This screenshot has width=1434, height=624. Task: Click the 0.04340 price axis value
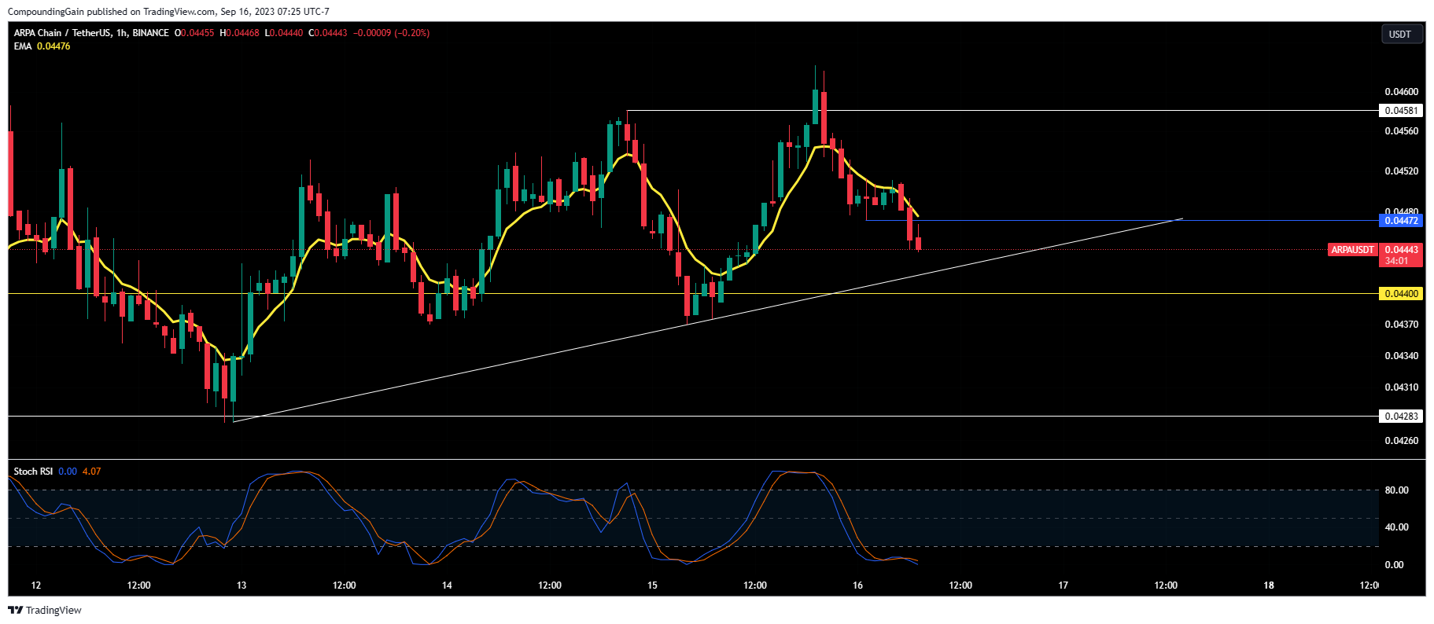point(1401,356)
